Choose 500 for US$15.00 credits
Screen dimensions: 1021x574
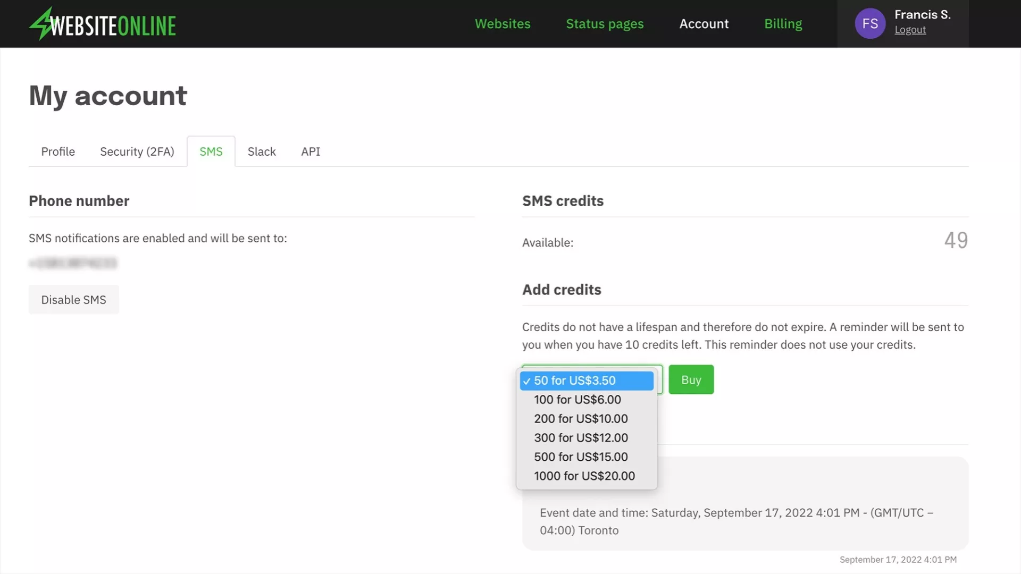tap(581, 457)
